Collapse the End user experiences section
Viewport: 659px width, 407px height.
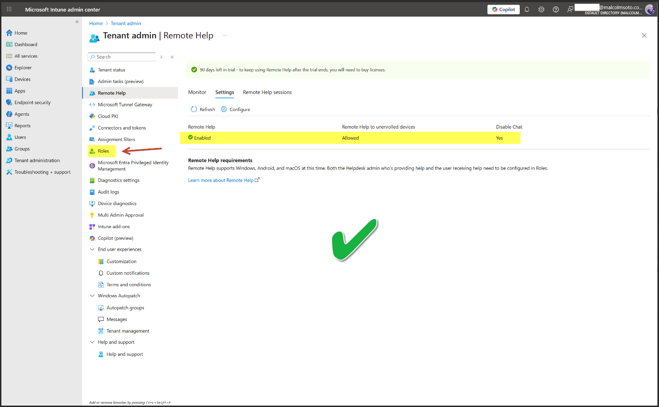coord(92,249)
